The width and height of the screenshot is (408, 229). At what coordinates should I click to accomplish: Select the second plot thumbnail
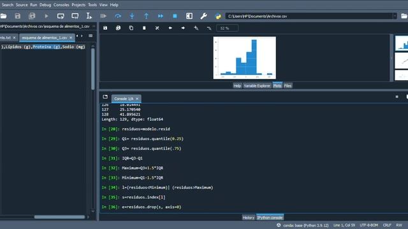402,61
